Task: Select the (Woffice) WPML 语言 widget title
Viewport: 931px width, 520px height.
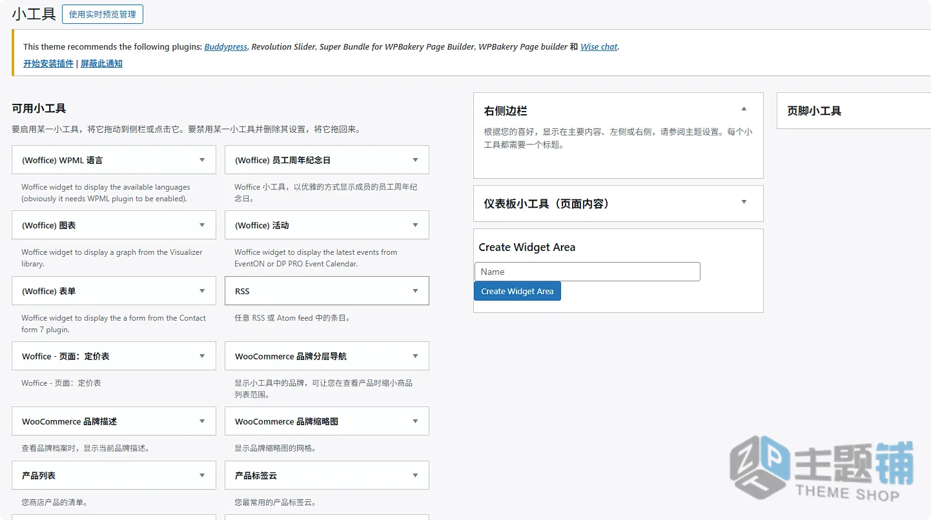Action: (62, 160)
